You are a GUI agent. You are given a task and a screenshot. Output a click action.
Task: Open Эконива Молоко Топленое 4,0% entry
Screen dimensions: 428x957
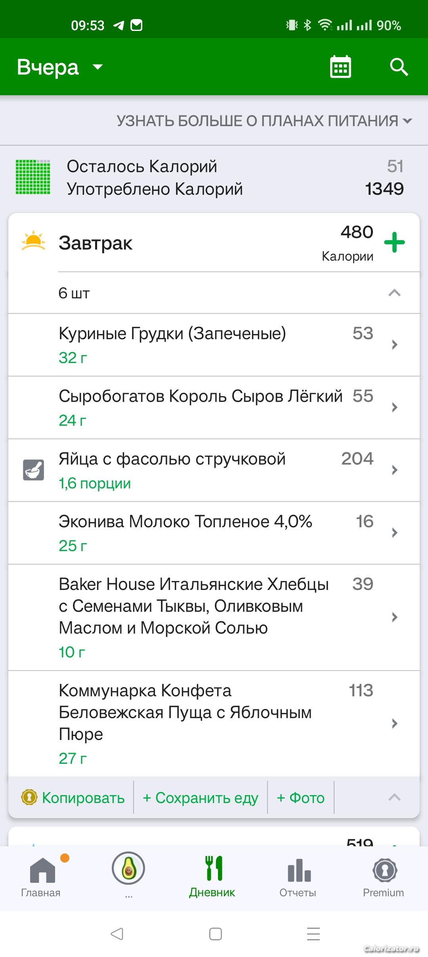(214, 533)
